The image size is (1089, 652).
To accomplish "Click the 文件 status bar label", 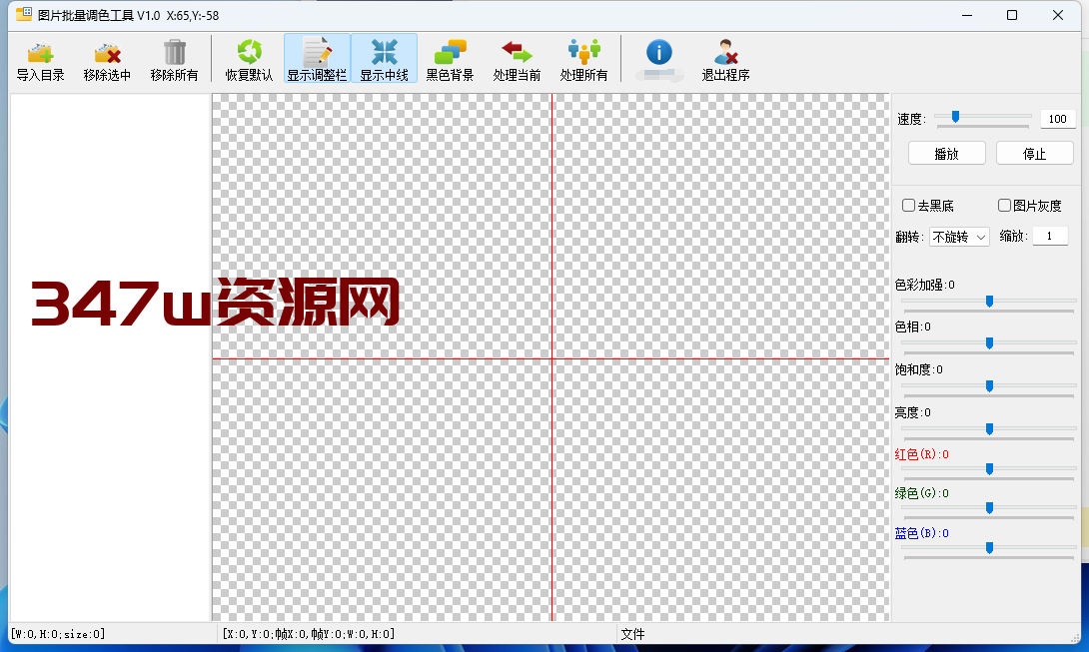I will (x=632, y=634).
